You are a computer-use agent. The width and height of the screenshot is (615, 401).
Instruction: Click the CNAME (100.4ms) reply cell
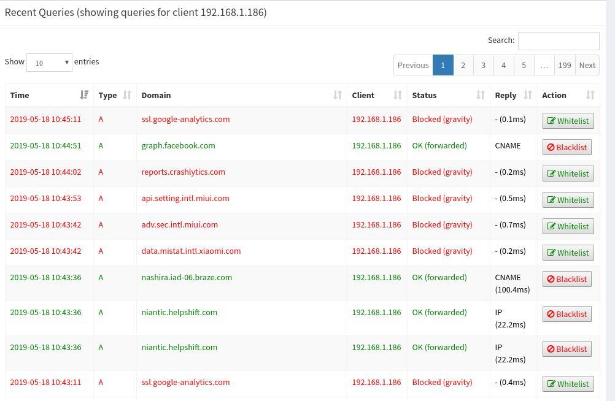coord(512,283)
